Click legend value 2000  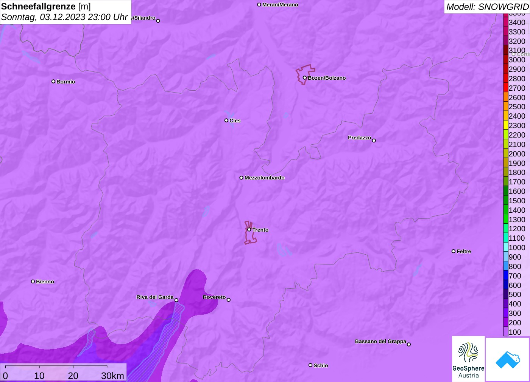click(x=517, y=154)
